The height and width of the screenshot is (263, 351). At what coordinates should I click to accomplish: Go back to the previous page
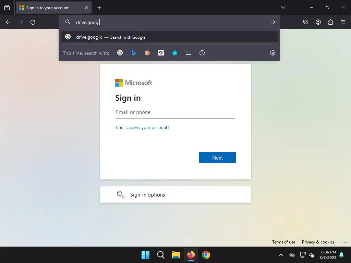point(8,22)
